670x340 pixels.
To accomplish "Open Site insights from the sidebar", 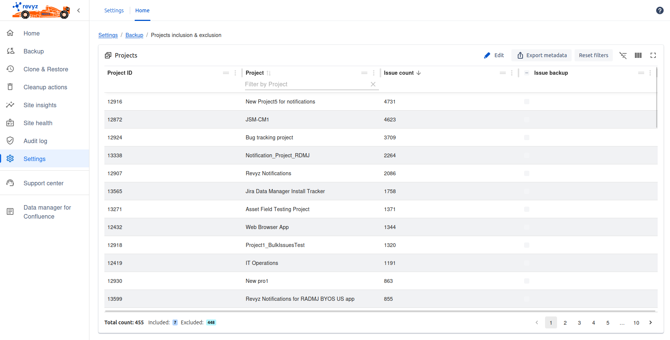I will tap(40, 105).
